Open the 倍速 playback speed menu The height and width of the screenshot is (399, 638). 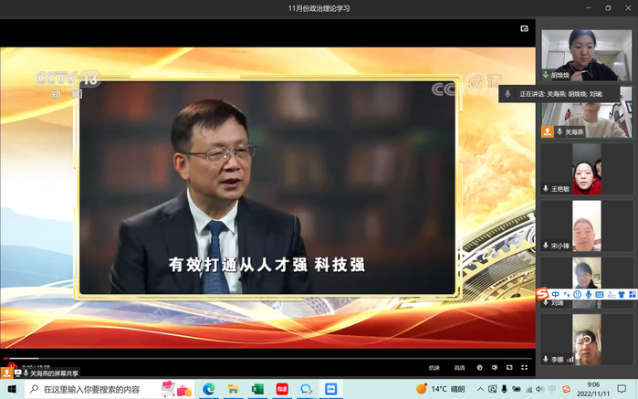(x=434, y=367)
